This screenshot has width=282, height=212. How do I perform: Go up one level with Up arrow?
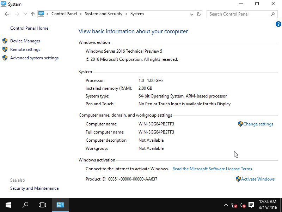tap(32, 14)
